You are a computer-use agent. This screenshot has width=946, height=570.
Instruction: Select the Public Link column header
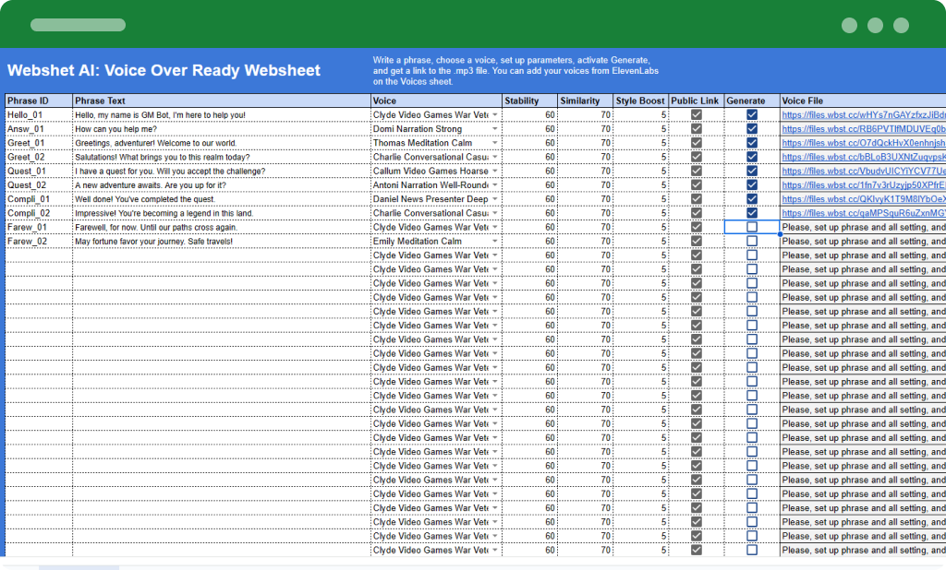pyautogui.click(x=697, y=101)
